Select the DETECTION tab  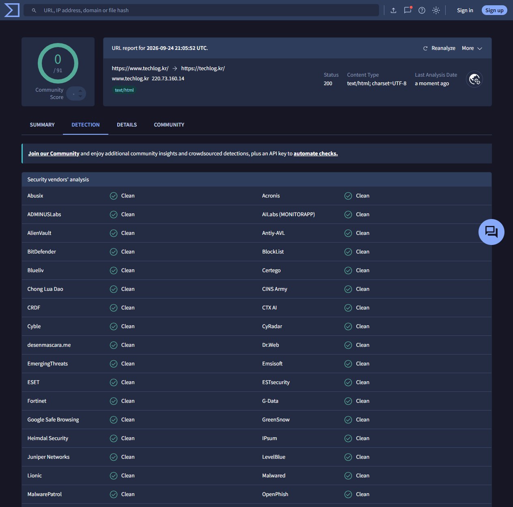86,125
